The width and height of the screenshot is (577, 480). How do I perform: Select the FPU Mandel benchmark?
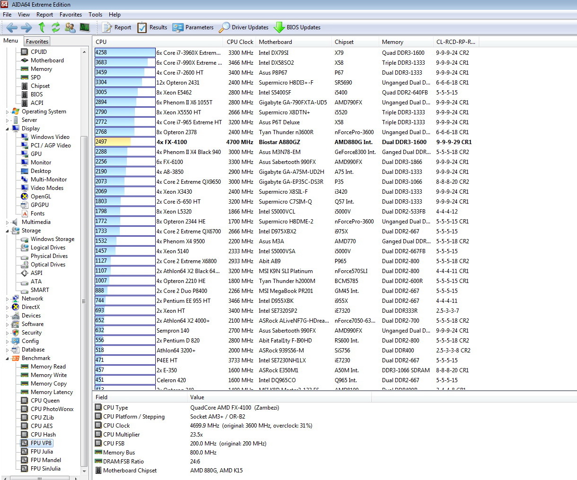[x=45, y=460]
